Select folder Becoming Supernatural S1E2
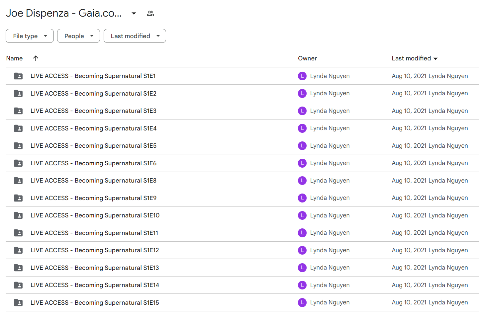This screenshot has width=479, height=322. (x=93, y=94)
